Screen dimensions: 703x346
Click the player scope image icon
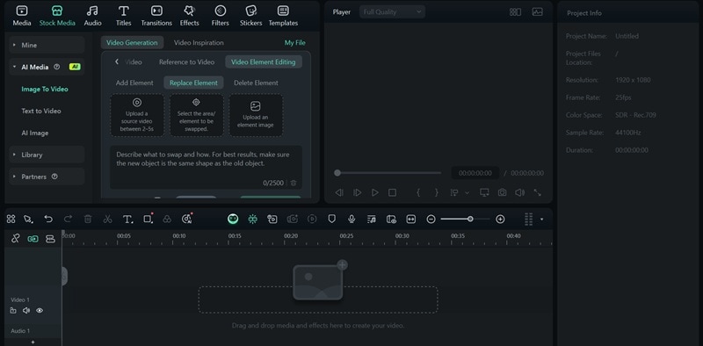tap(538, 12)
